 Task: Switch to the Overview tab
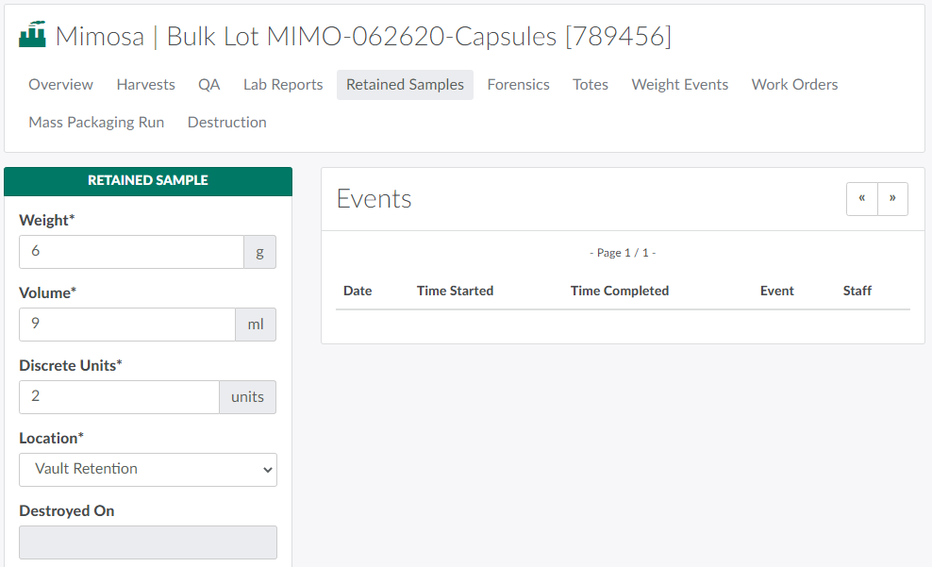pyautogui.click(x=60, y=85)
